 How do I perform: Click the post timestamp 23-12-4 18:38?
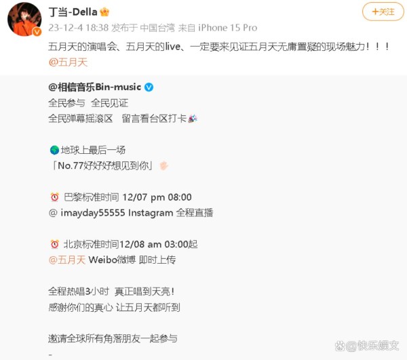pyautogui.click(x=79, y=28)
